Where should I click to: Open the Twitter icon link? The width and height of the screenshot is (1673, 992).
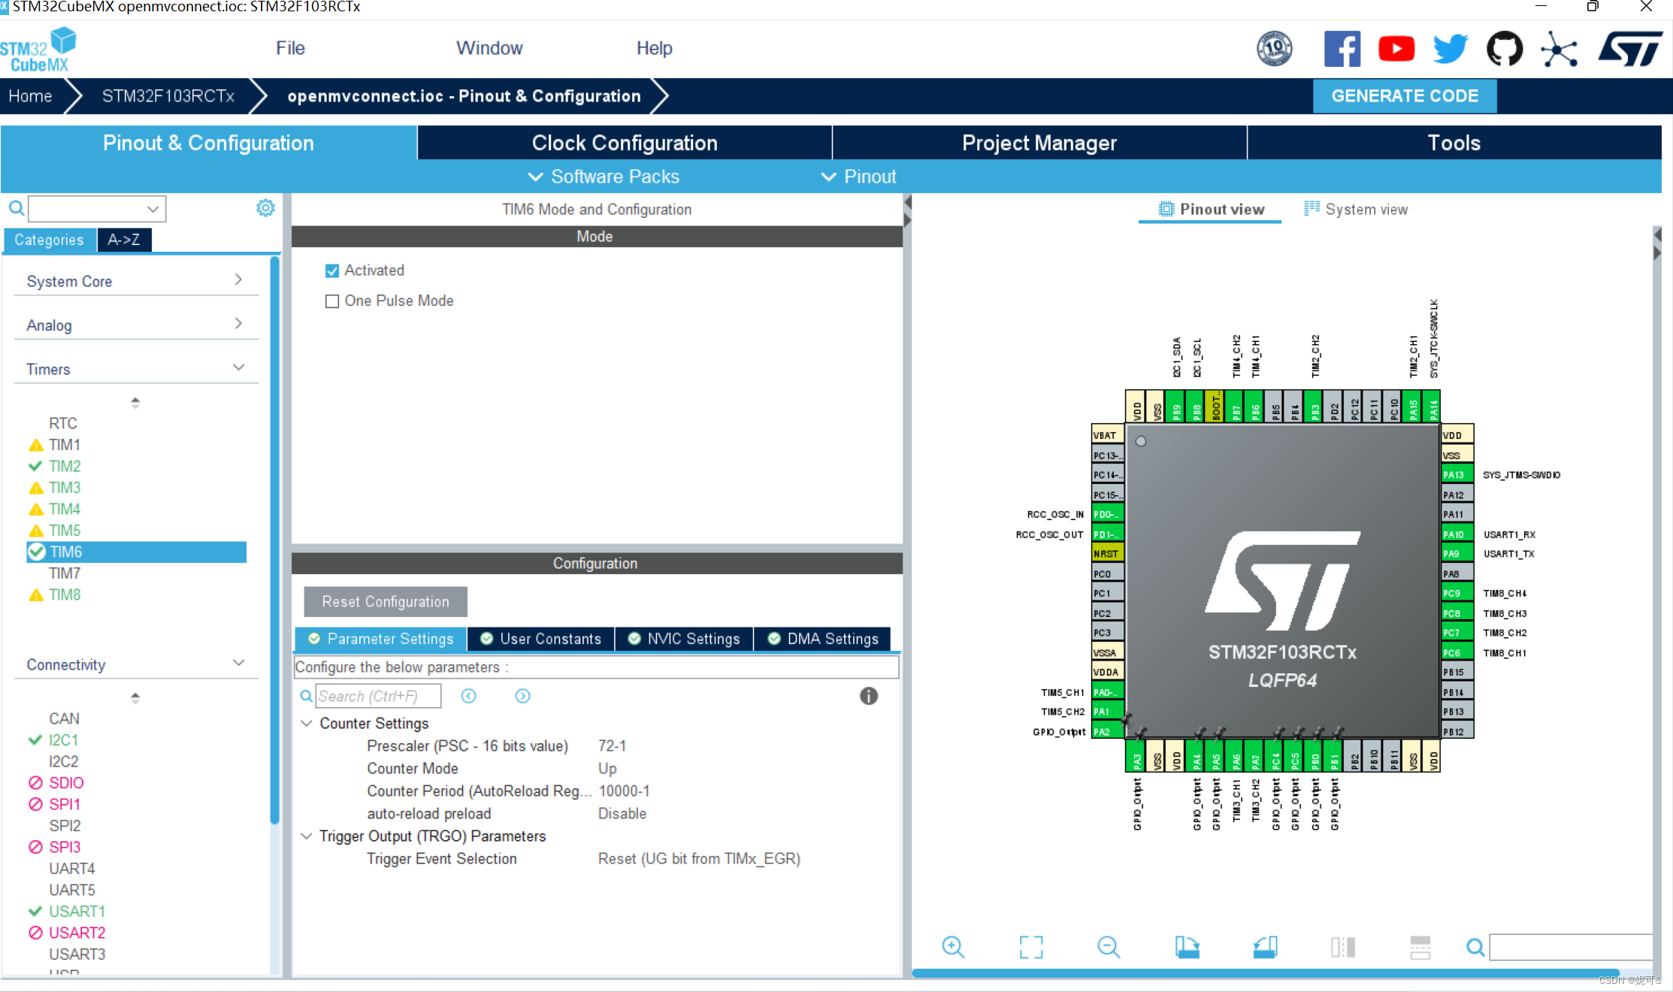coord(1451,50)
